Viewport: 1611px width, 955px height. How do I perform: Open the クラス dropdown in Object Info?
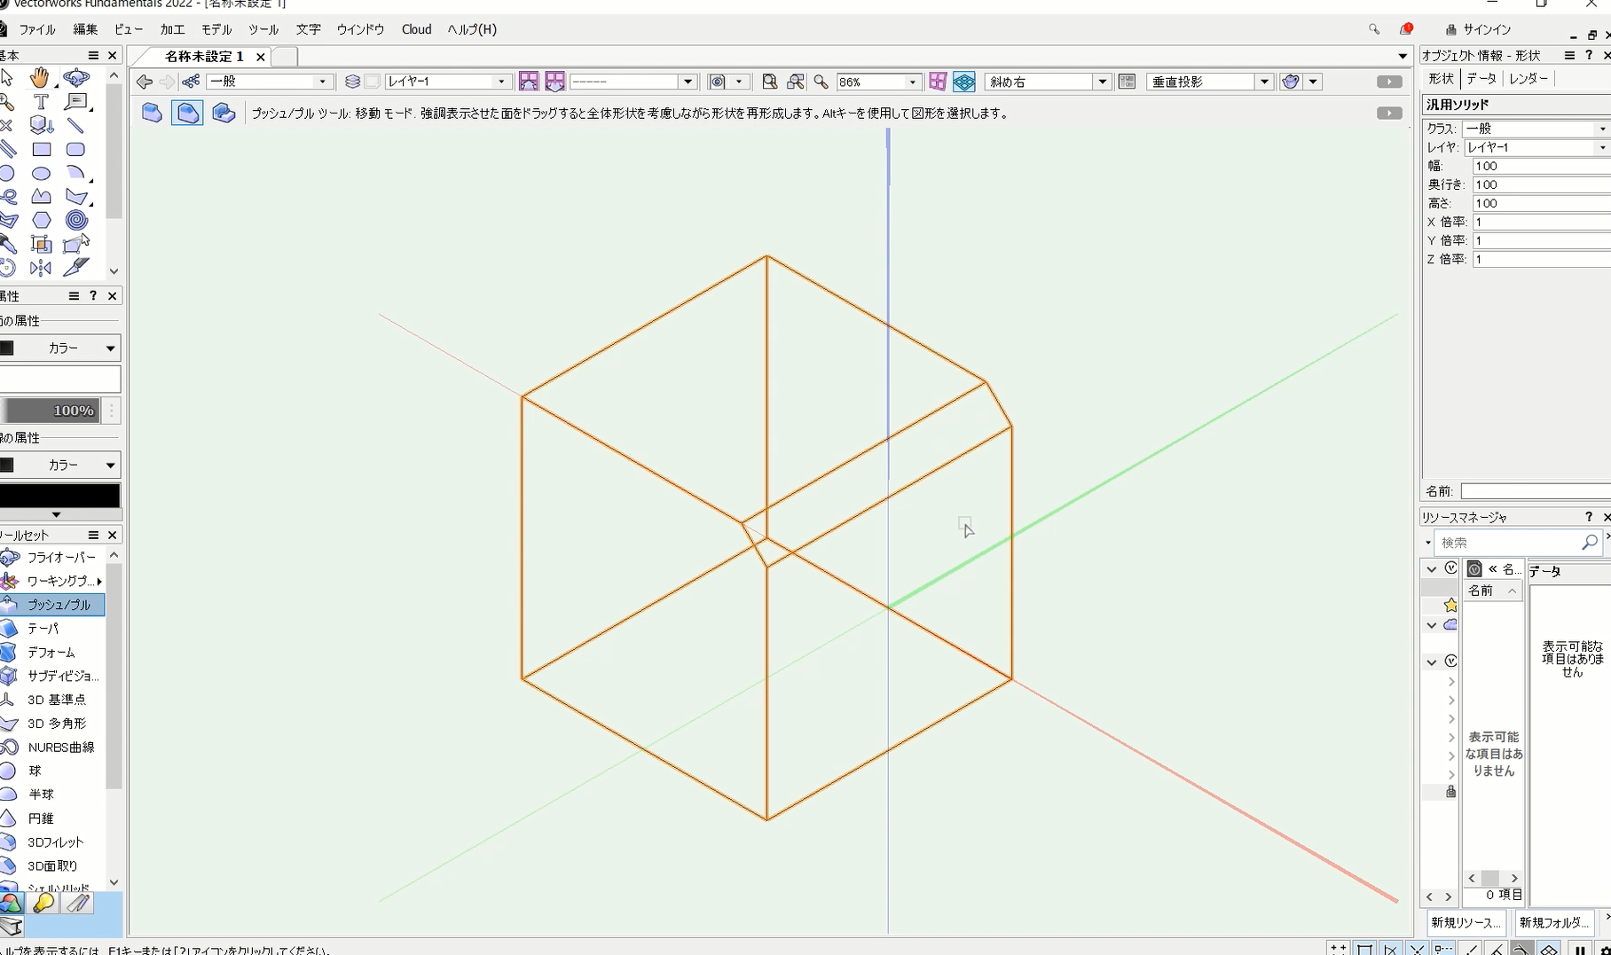tap(1536, 129)
